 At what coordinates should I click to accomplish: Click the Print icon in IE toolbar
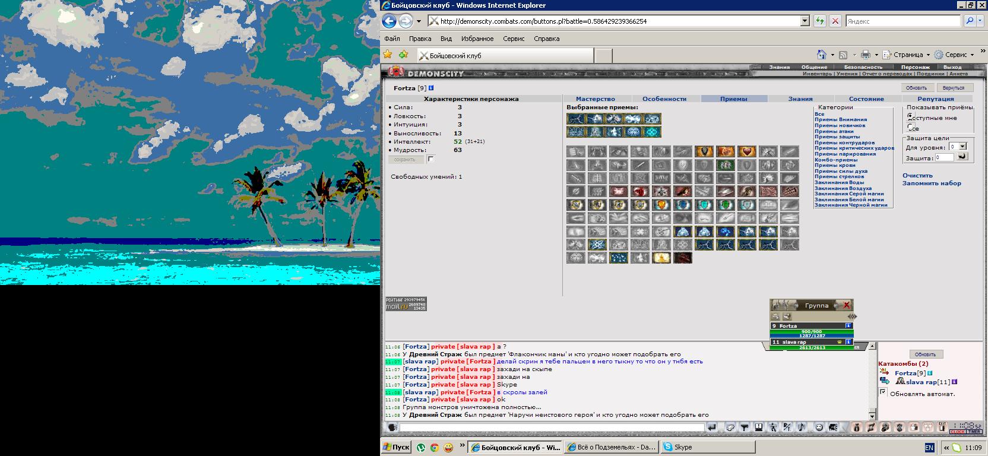866,55
